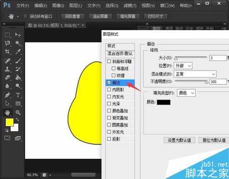
Task: Select the Lasso tool
Action: (7, 43)
